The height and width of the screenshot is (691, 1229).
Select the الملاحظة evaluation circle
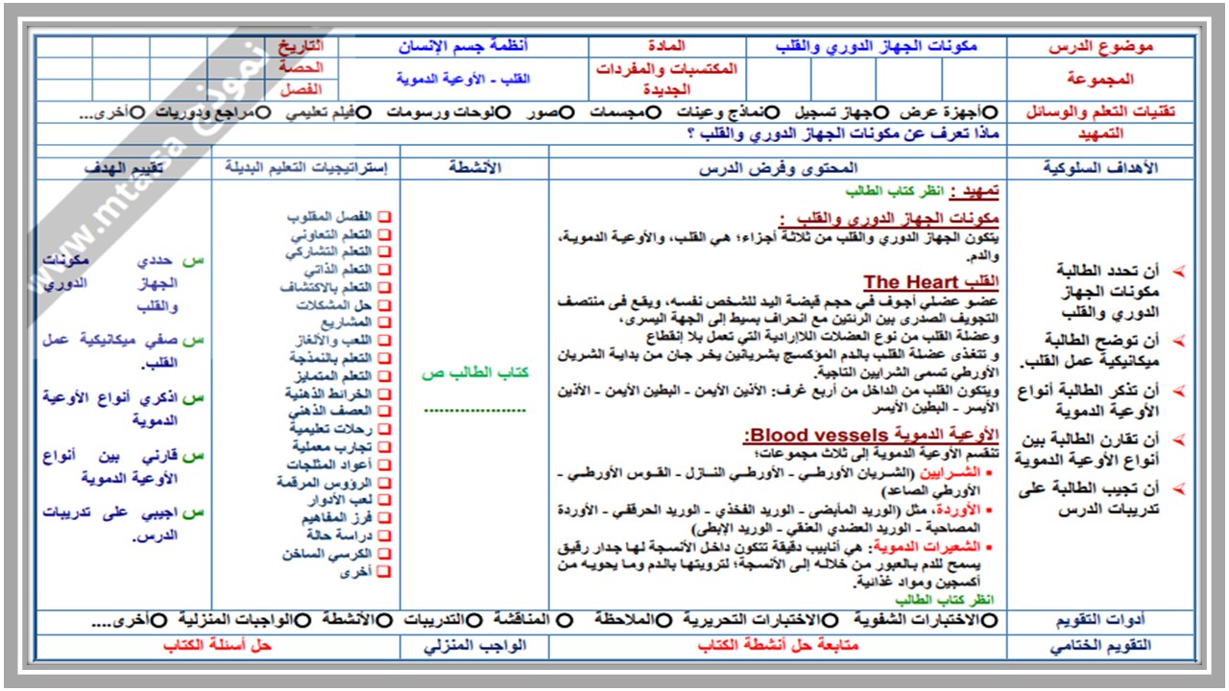[x=663, y=620]
